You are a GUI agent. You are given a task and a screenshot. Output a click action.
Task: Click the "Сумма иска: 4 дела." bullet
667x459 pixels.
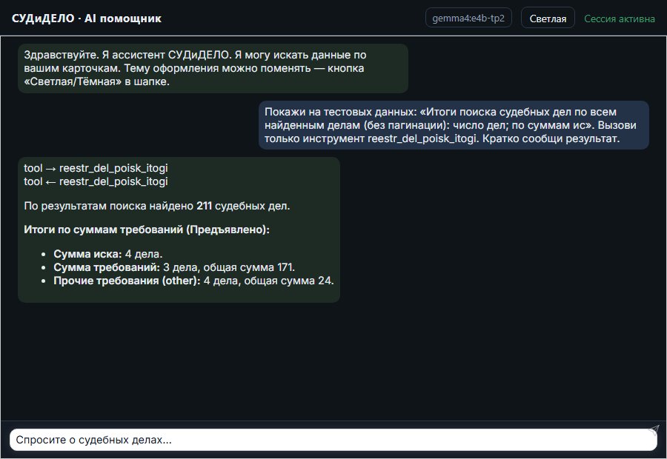click(x=108, y=254)
